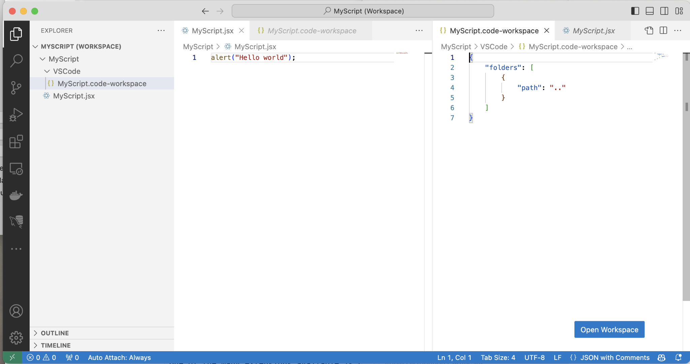
Task: Toggle the secondary side bar visibility
Action: click(x=664, y=11)
